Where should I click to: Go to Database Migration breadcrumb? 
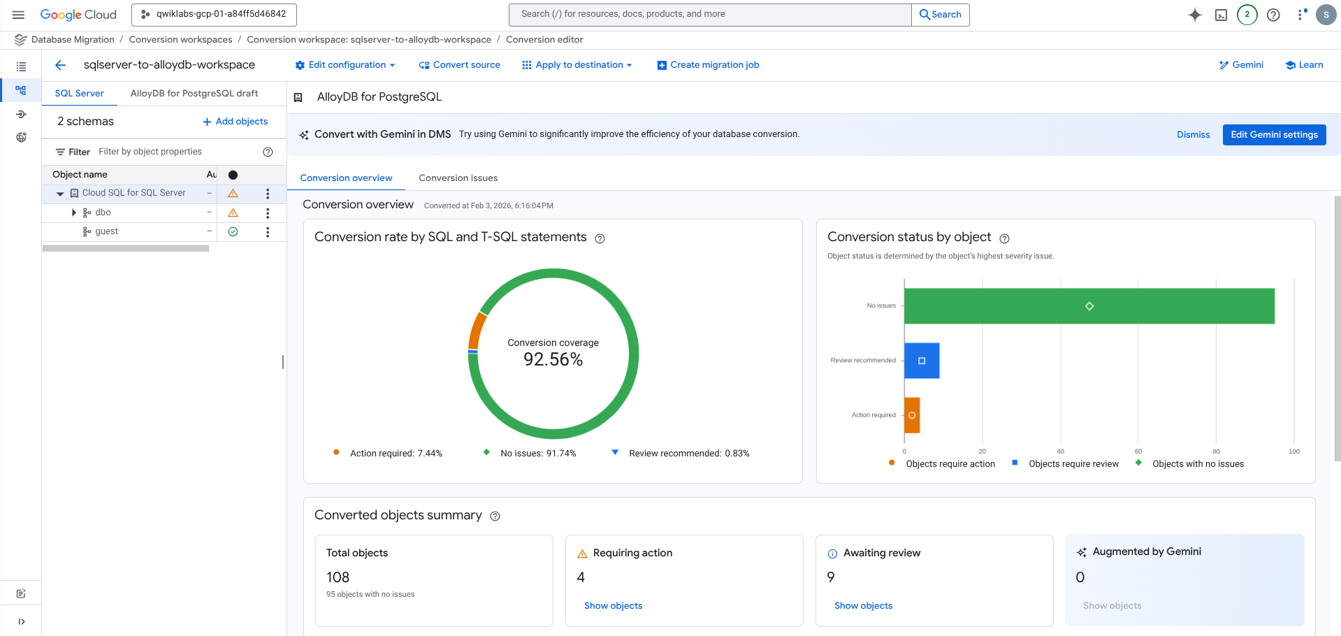tap(73, 40)
